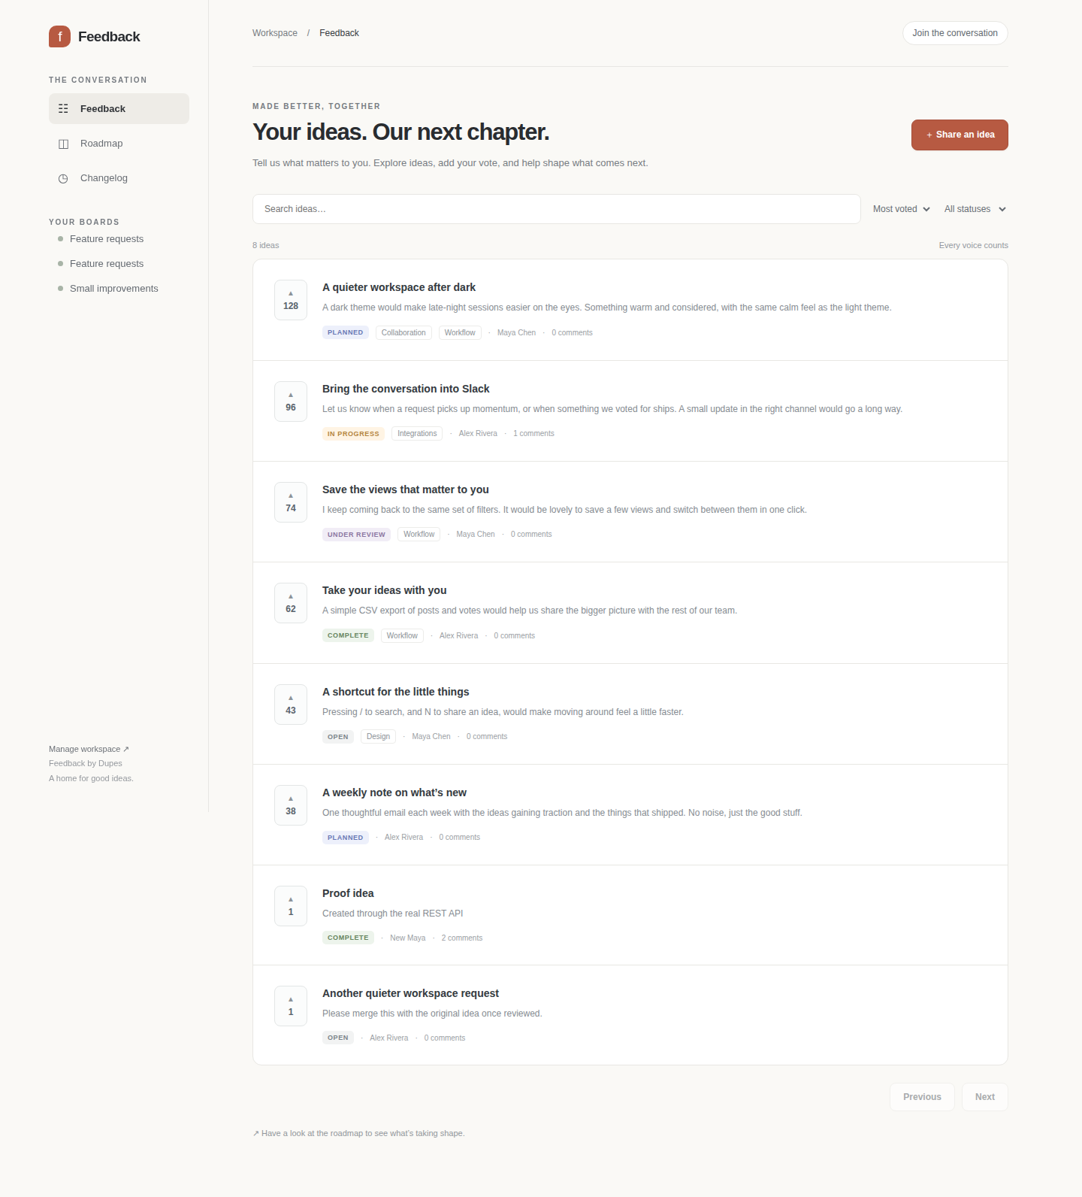Go to the Next page
This screenshot has height=1197, width=1082.
[985, 1097]
